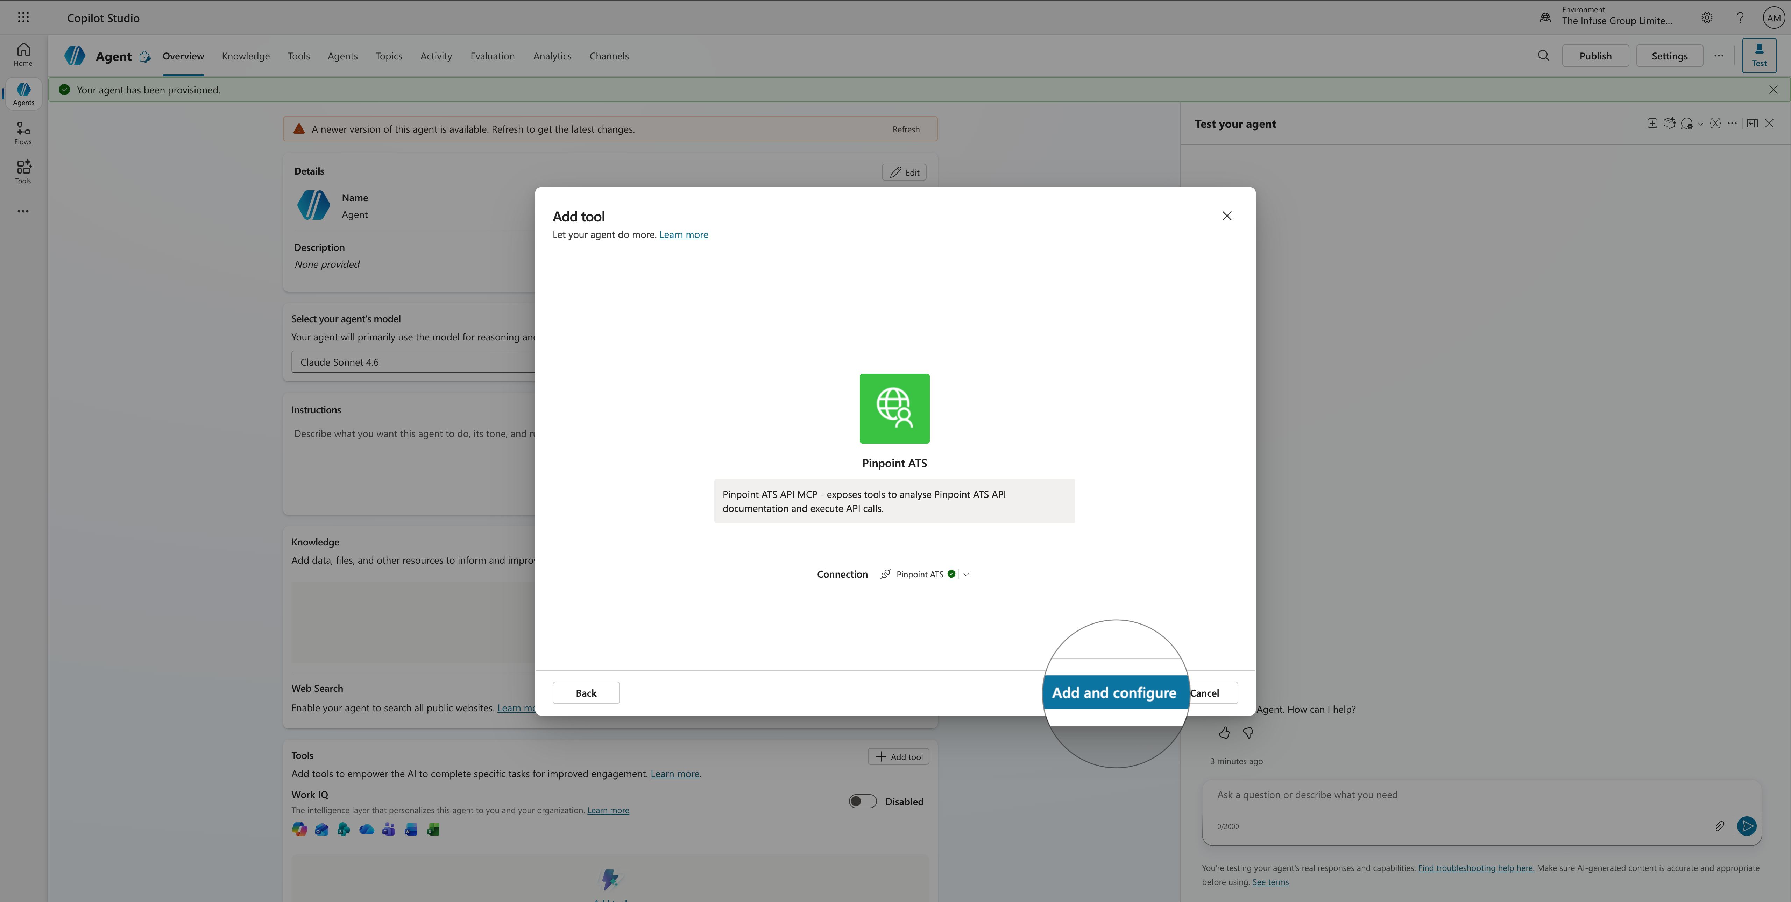
Task: Open more agent options ellipsis near Settings
Action: (1719, 56)
